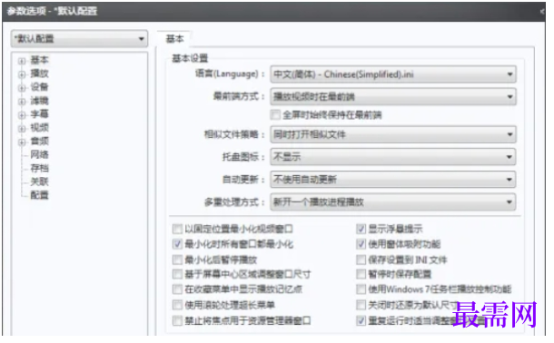The width and height of the screenshot is (554, 343).
Task: Expand the 滤镜 tree node
Action: pyautogui.click(x=22, y=102)
